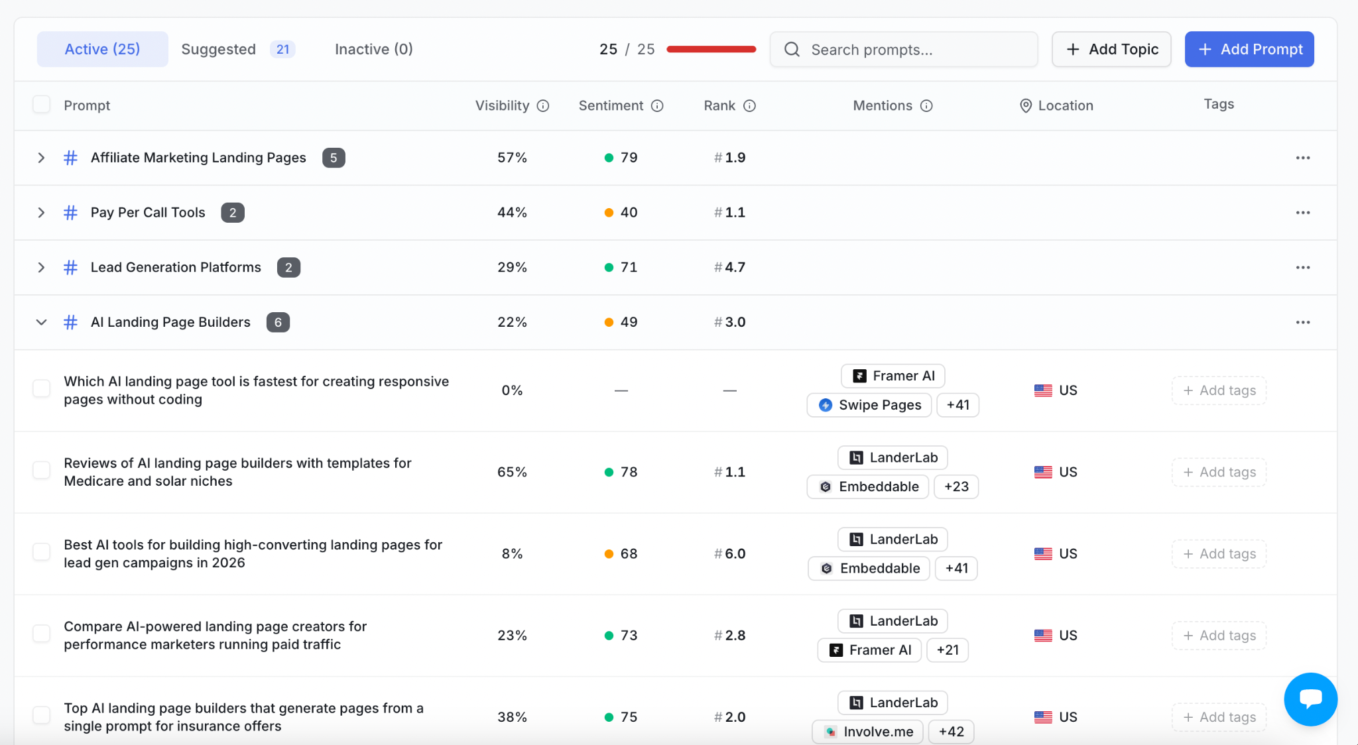This screenshot has width=1358, height=745.
Task: Click the Mentions info icon
Action: tap(926, 106)
